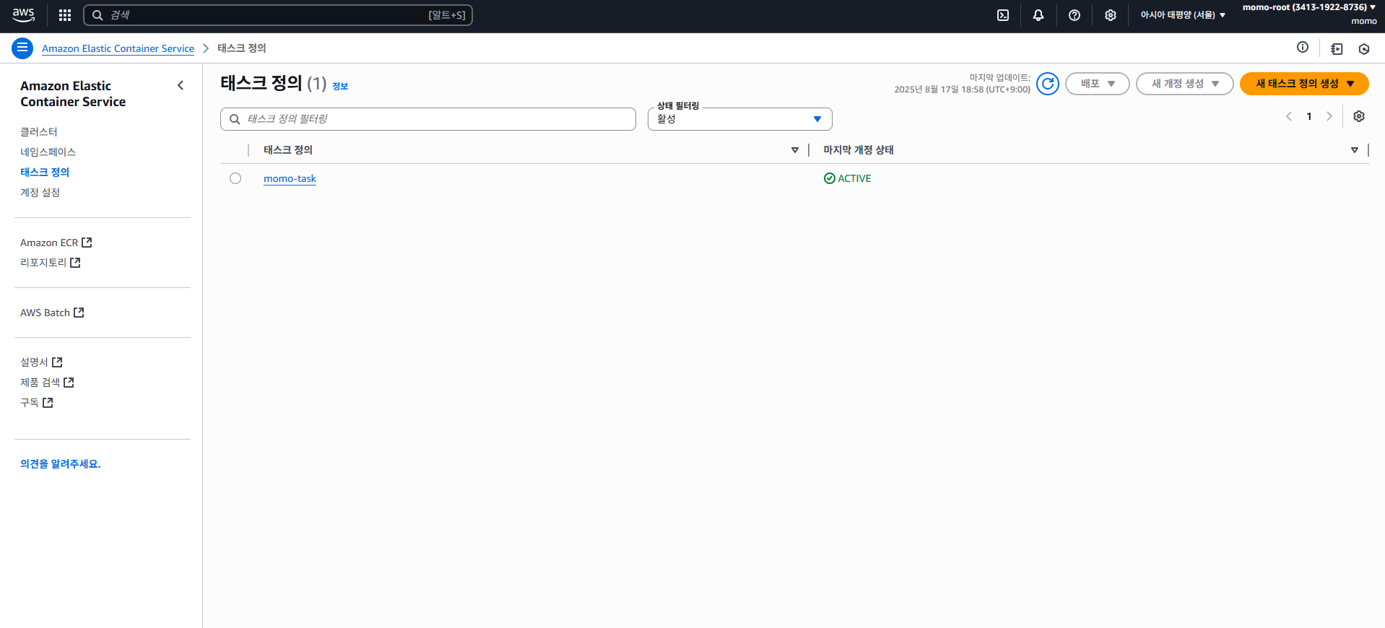Open the 새 개정 생성 dropdown
1385x628 pixels.
point(1184,84)
